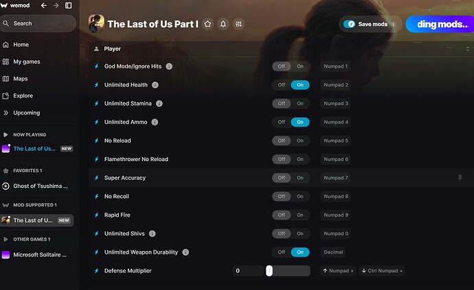
Task: Enable the Save mods switch
Action: [350, 24]
